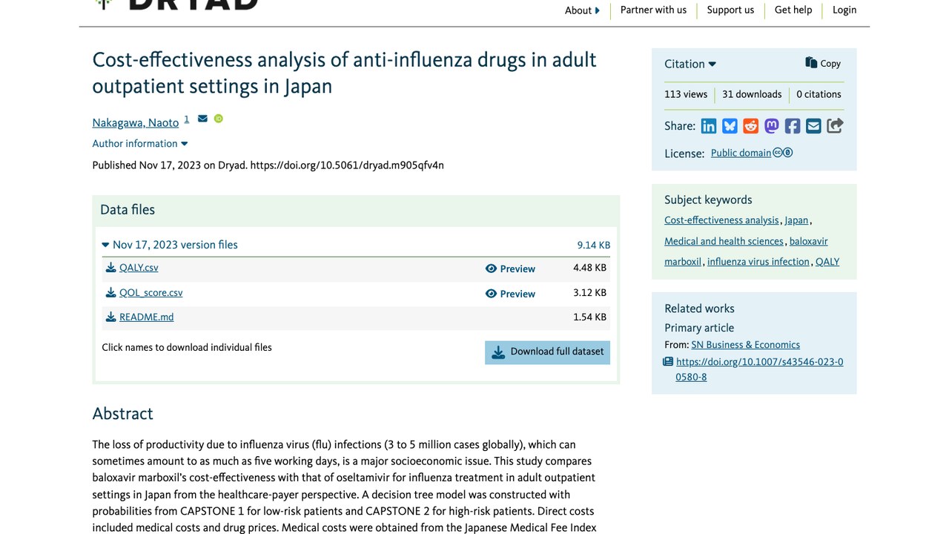
Task: Open the Medical and health sciences keyword
Action: [724, 241]
